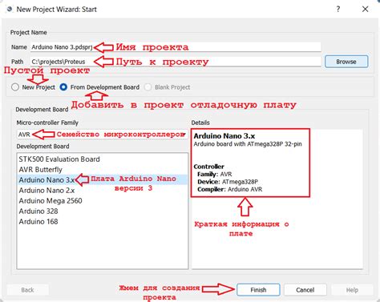
Task: Click the 'Compiler: Arduino AVR' detail line
Action: click(x=230, y=189)
